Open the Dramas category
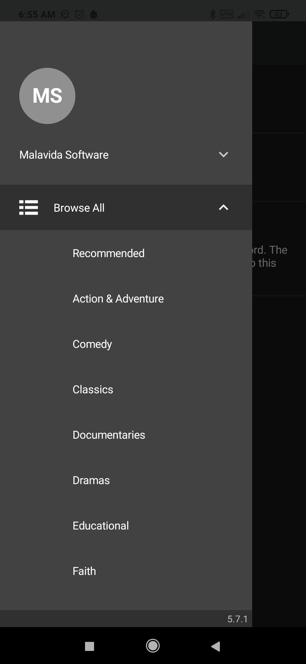Viewport: 306px width, 664px height. pos(91,480)
